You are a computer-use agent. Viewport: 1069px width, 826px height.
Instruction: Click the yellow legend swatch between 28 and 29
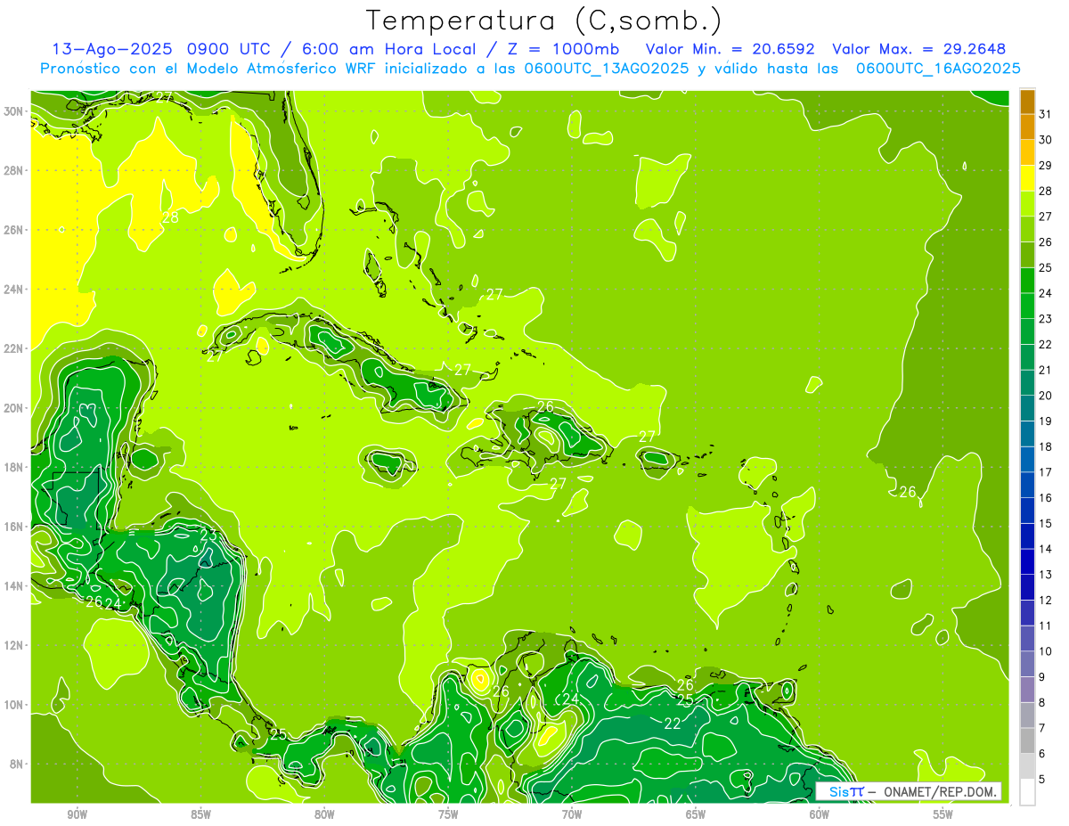pyautogui.click(x=1027, y=178)
